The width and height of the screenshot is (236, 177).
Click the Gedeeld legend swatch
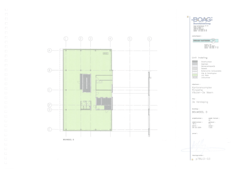coord(194,68)
